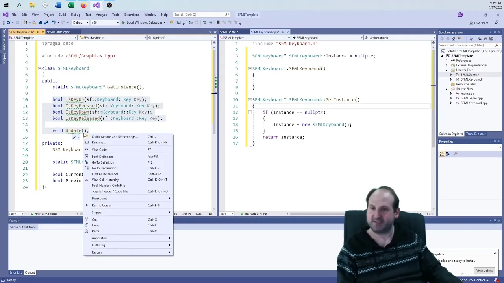Click the Undo toolbar icon

click(54, 22)
